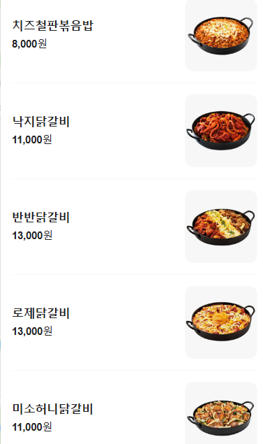Click the 11,000원 price under 미소허니닭갈비
The width and height of the screenshot is (263, 444).
[32, 427]
